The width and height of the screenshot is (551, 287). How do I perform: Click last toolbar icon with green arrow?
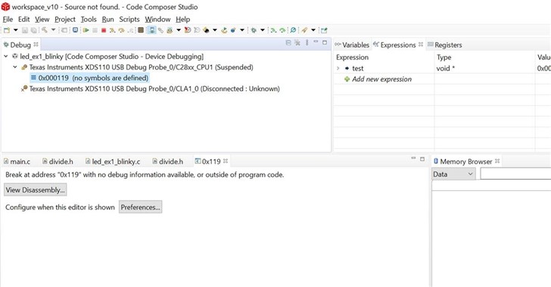coord(324,30)
